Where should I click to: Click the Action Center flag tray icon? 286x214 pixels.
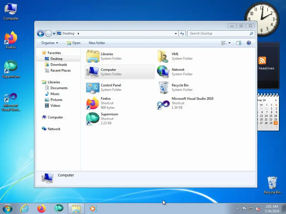(244, 209)
